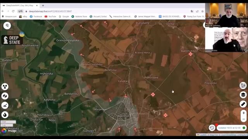Viewport: 248px width, 139px height.
Task: Open the map search magnifier button
Action: tap(7, 25)
